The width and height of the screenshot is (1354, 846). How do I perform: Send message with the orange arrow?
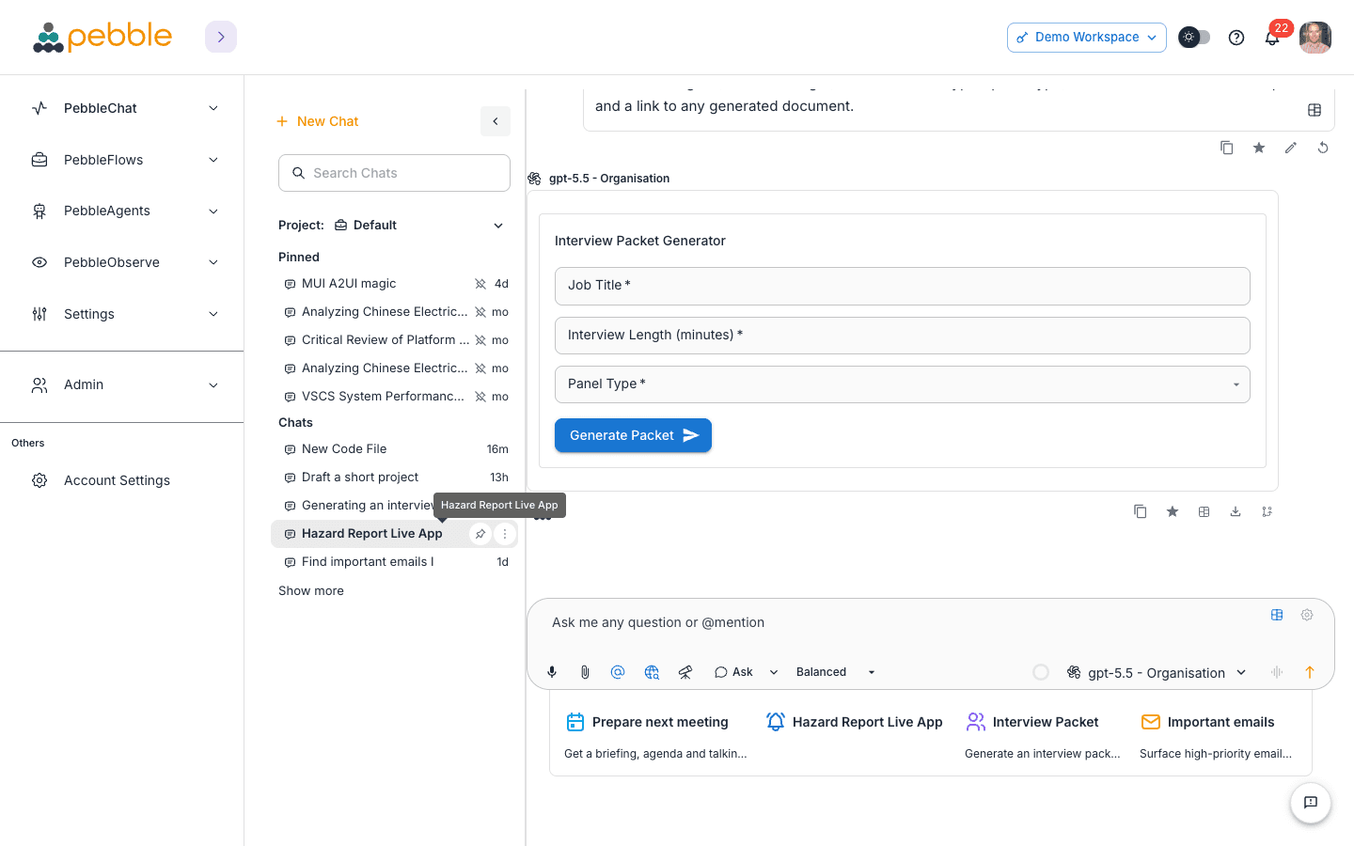[x=1309, y=672]
